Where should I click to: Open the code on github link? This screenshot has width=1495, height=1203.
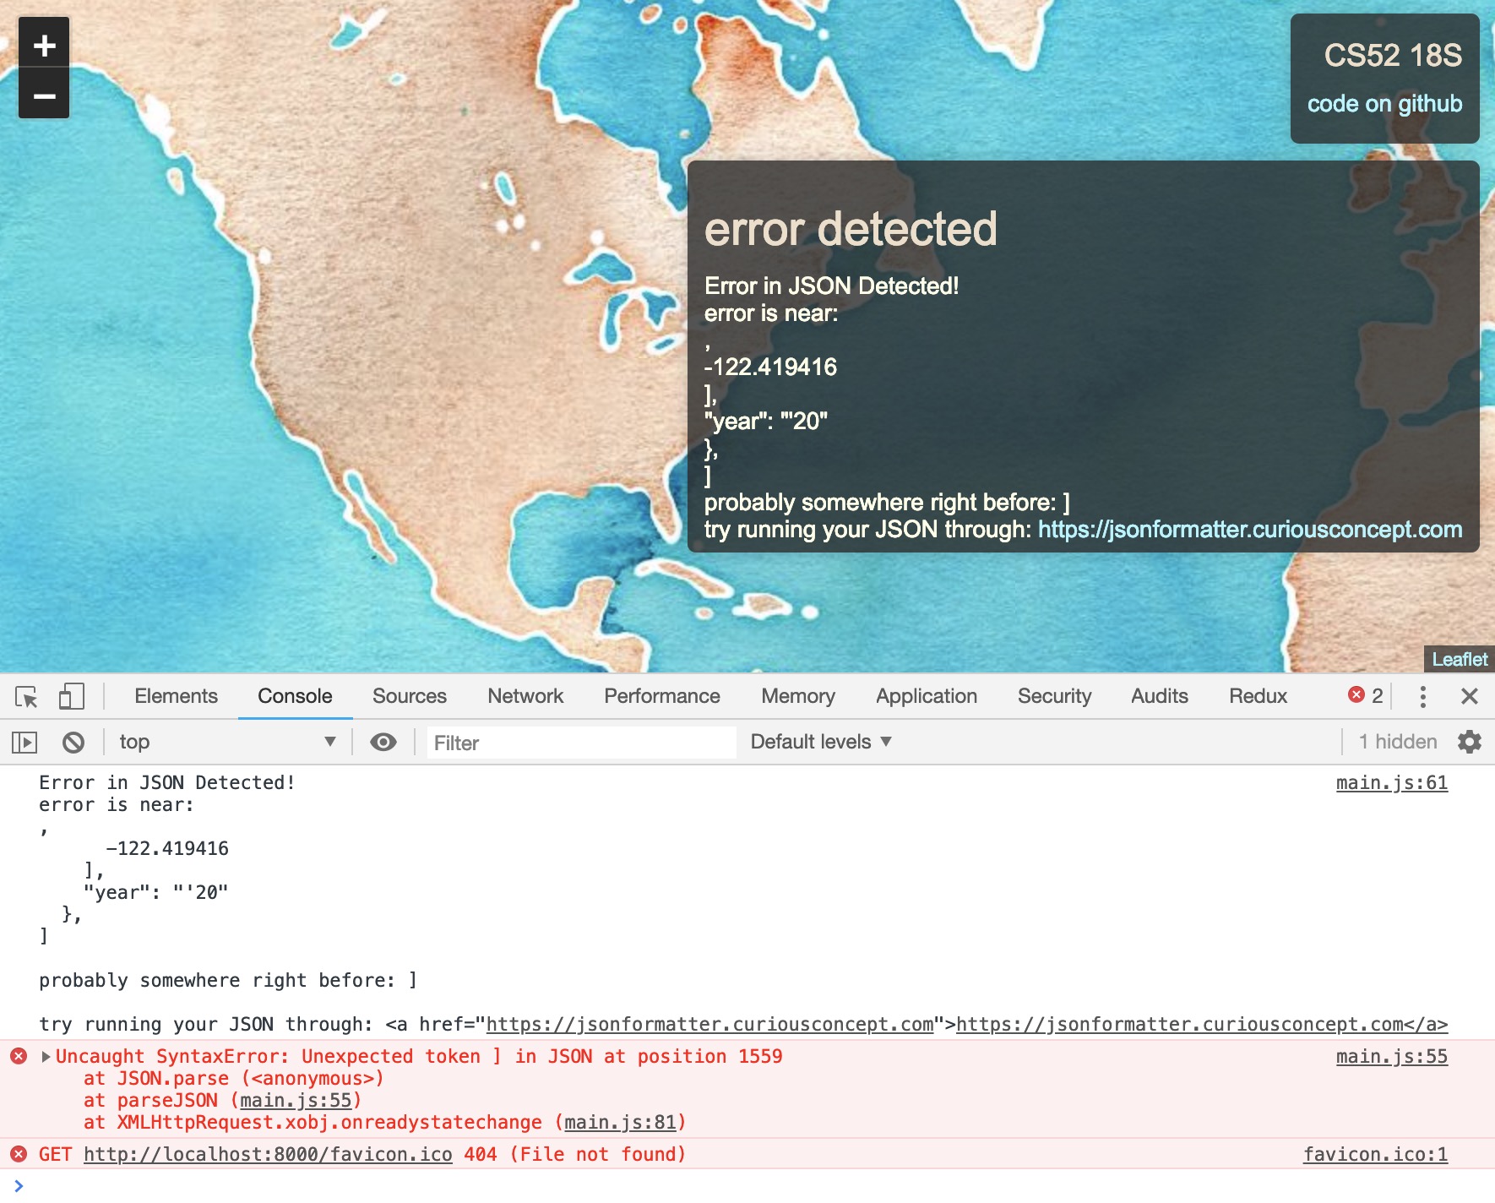click(1384, 104)
